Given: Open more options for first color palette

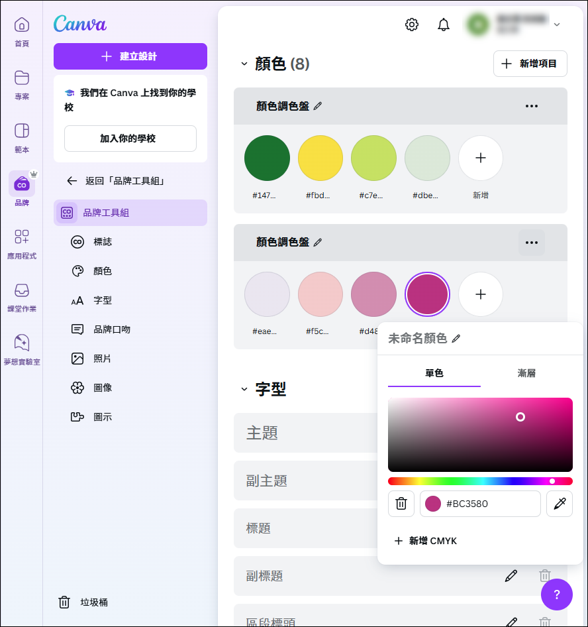Looking at the screenshot, I should point(531,106).
